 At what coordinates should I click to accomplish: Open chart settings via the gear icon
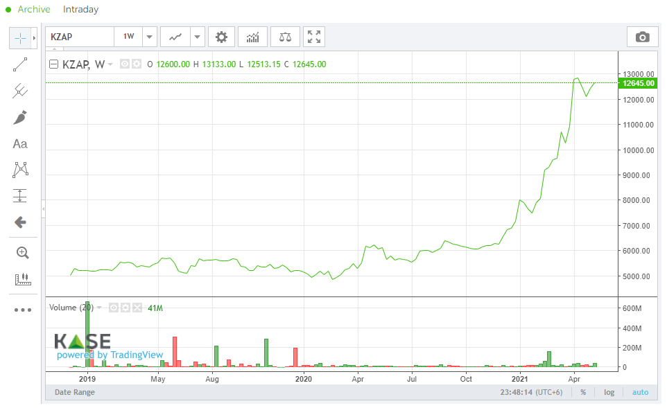(221, 36)
